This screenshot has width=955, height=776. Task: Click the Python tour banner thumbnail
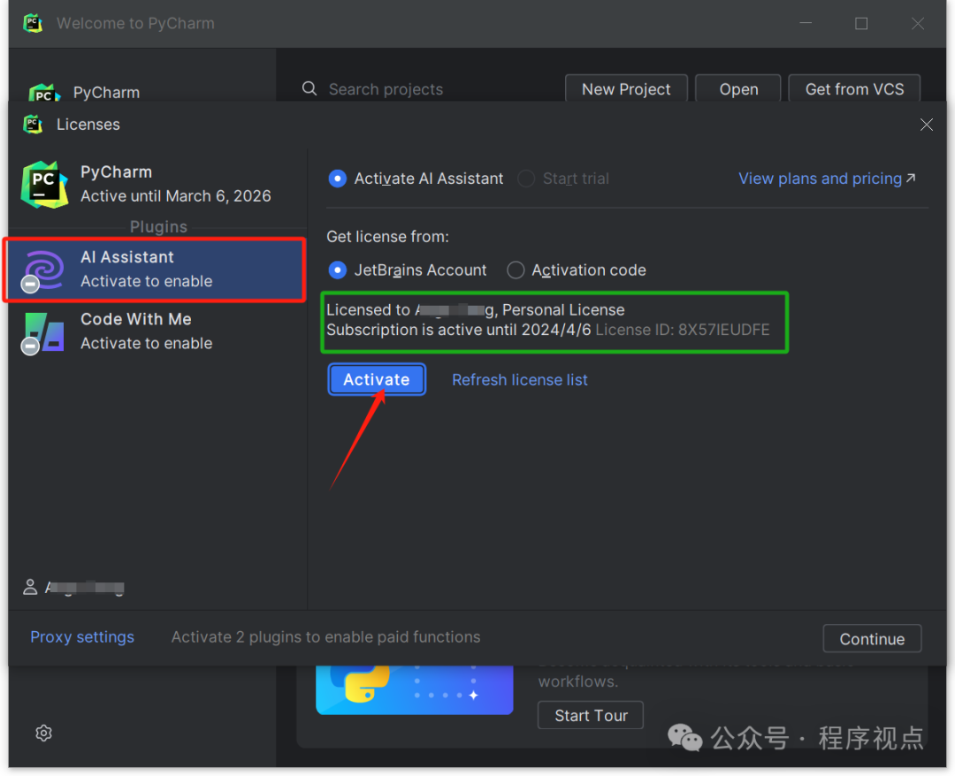click(414, 690)
